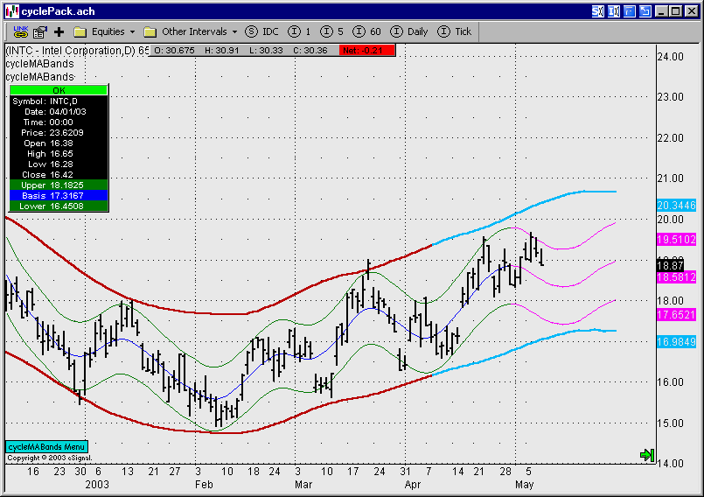Select the Daily interval
This screenshot has height=497, width=704.
[x=409, y=31]
